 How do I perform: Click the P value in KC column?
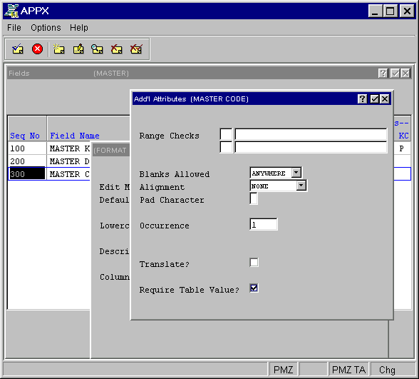pyautogui.click(x=401, y=148)
